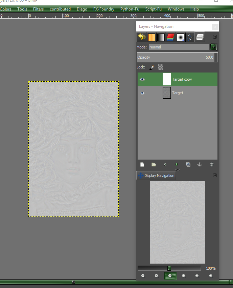Viewport: 233px width, 288px height.
Task: Click the Target copy layer name
Action: [x=182, y=79]
